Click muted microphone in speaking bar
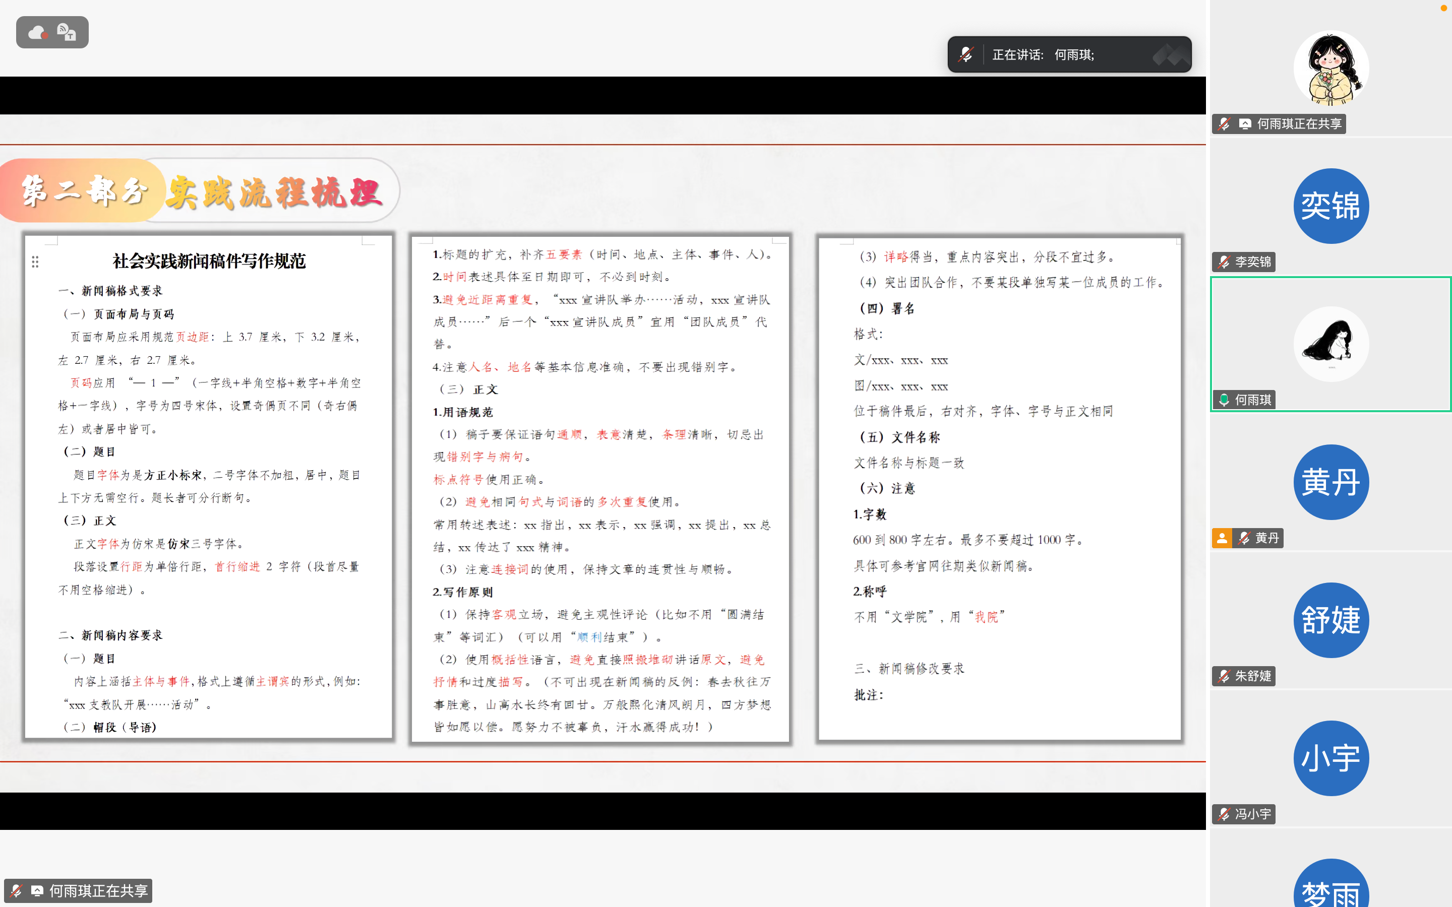 point(965,54)
